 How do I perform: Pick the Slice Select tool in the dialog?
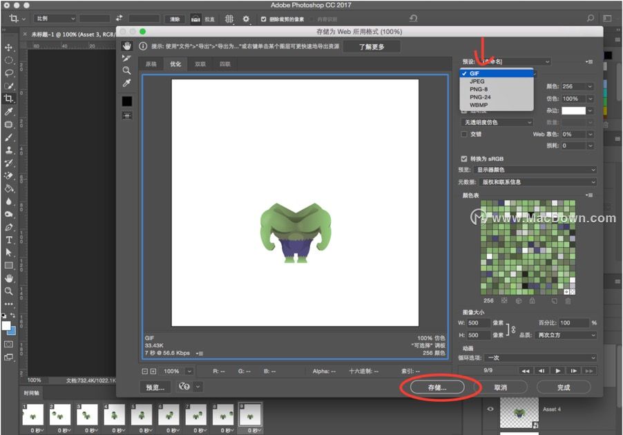pos(127,59)
